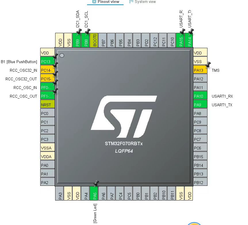The image size is (248, 225).
Task: Click the BOOT0 pin
Action: [x=94, y=40]
